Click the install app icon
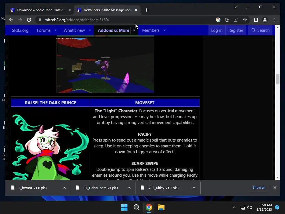The image size is (285, 214). pyautogui.click(x=227, y=20)
